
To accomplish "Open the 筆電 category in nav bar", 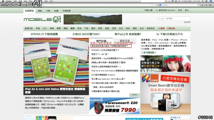I will pos(59,28).
